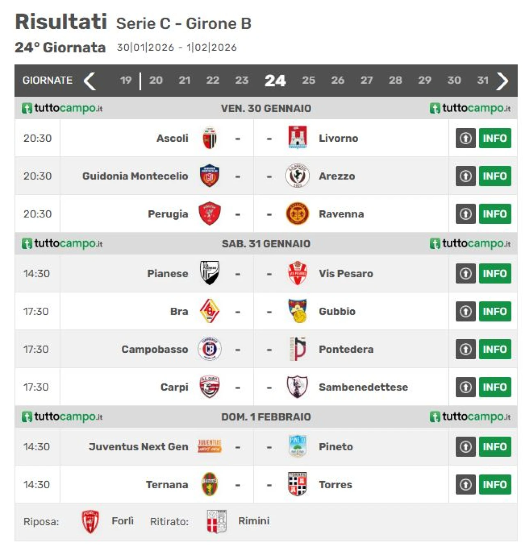
Task: Open INFO for Carpi vs Sambenedettese
Action: tap(495, 387)
